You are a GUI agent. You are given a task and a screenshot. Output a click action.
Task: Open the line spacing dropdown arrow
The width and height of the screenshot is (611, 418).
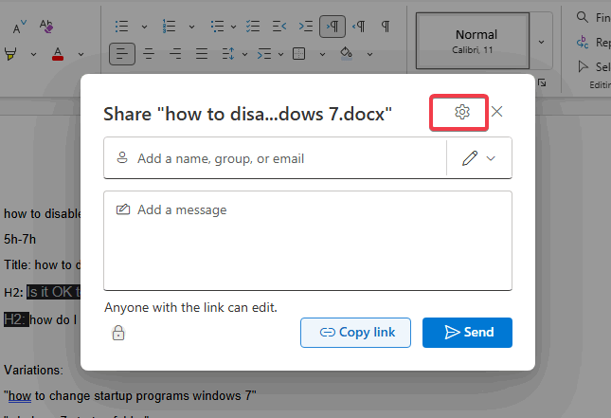click(244, 54)
